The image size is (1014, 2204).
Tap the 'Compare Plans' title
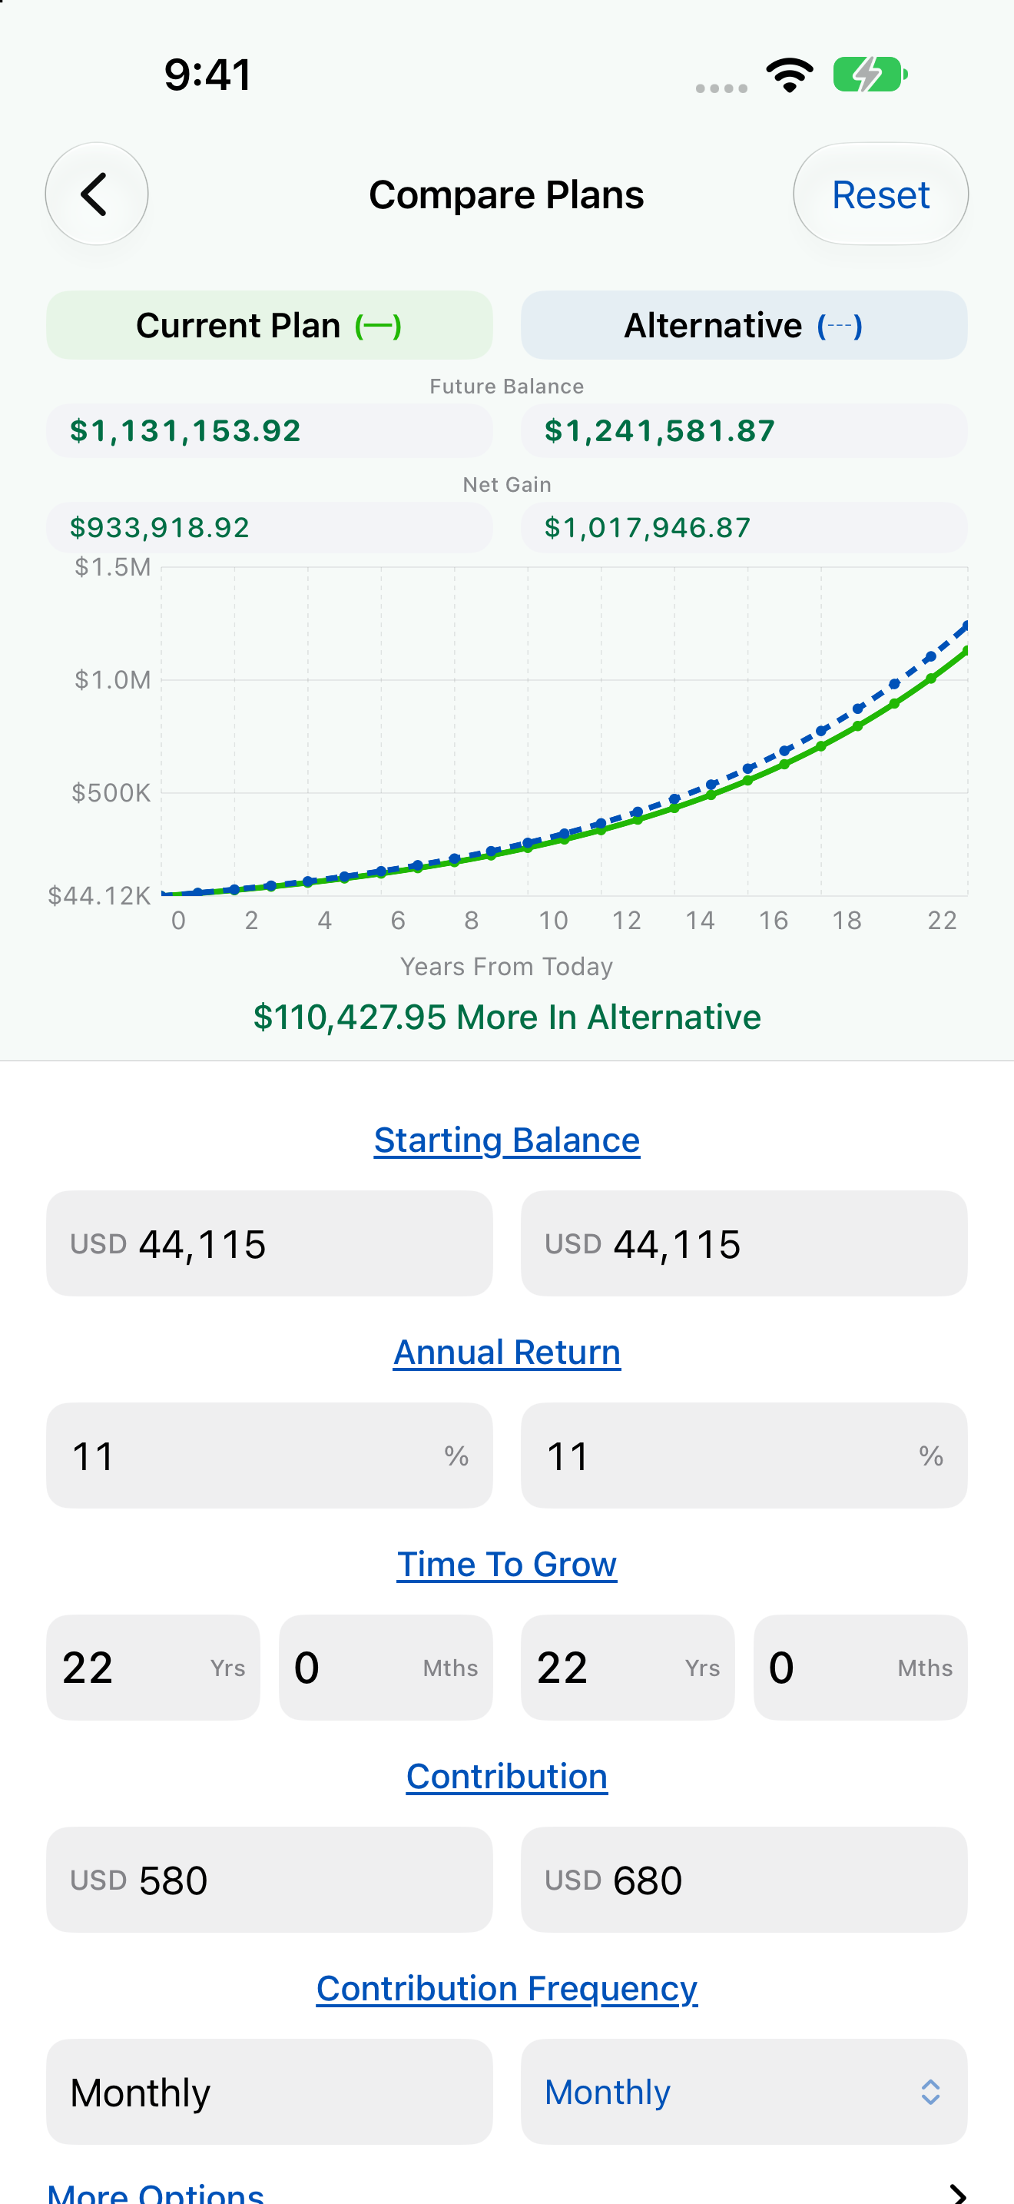click(x=507, y=194)
